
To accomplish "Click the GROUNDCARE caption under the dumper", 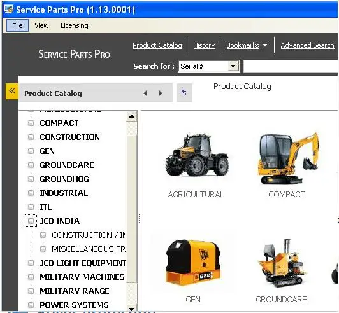I will [281, 300].
